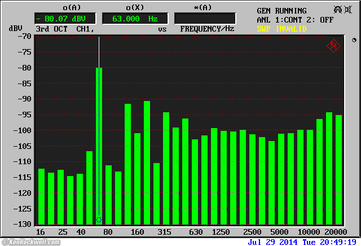
Task: Click the first bar above the 16 label
Action: [x=41, y=196]
